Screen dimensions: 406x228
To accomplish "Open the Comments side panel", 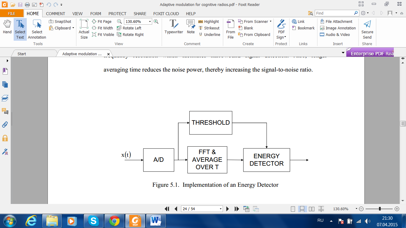I will tap(5, 111).
